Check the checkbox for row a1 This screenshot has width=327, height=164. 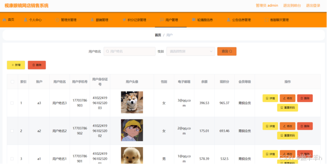(12, 159)
